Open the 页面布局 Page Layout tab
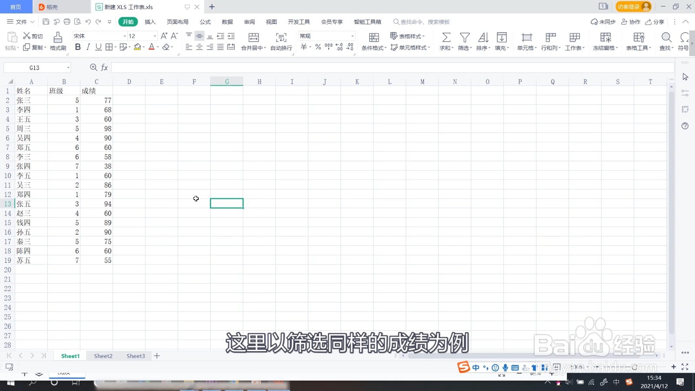The image size is (695, 391). coord(178,22)
